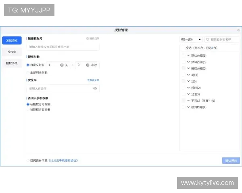This screenshot has width=242, height=193.
Task: Toggle the 安全码 visibility eye icon
Action: [95, 88]
